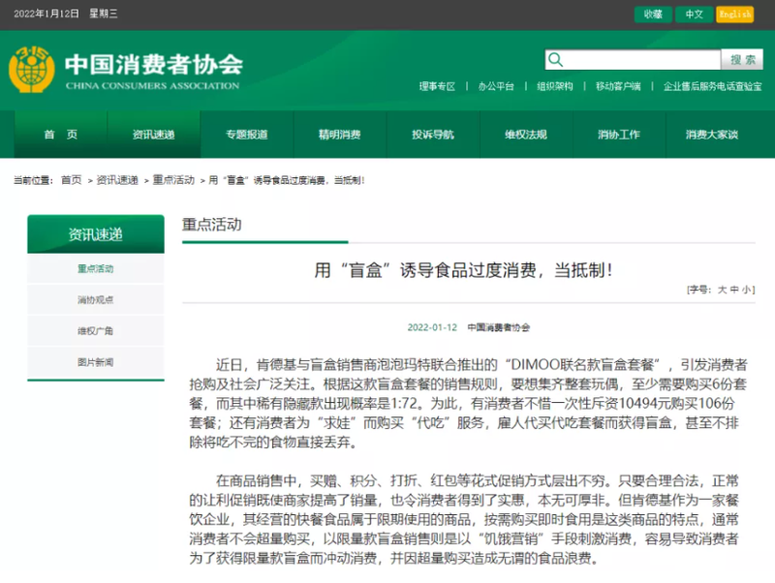The image size is (775, 583).
Task: Go to 投诉导航 in main menu
Action: click(x=433, y=135)
